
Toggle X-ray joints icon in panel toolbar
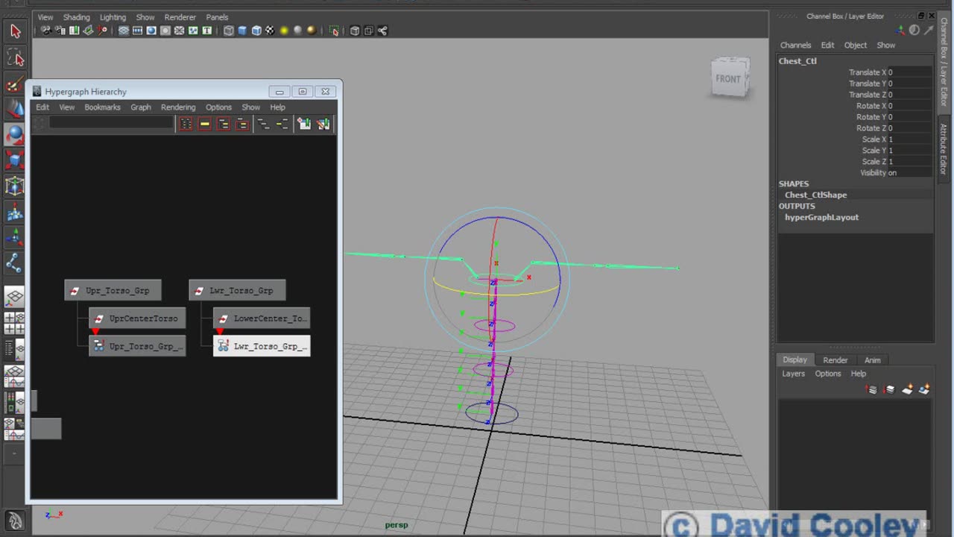(382, 31)
